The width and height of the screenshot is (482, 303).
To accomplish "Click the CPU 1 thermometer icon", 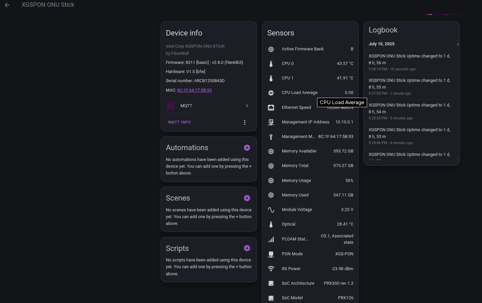I will pyautogui.click(x=271, y=78).
